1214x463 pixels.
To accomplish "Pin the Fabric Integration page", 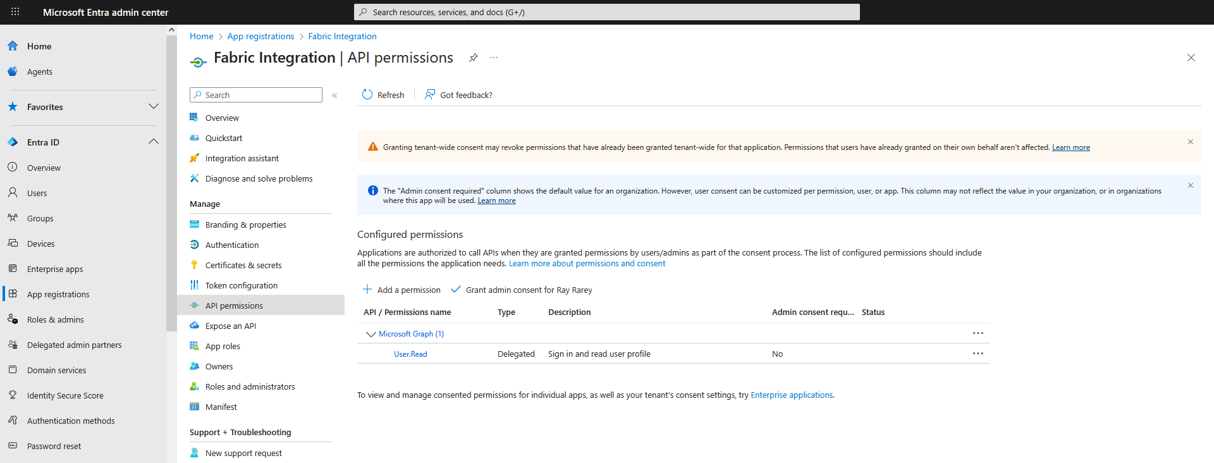I will [473, 58].
